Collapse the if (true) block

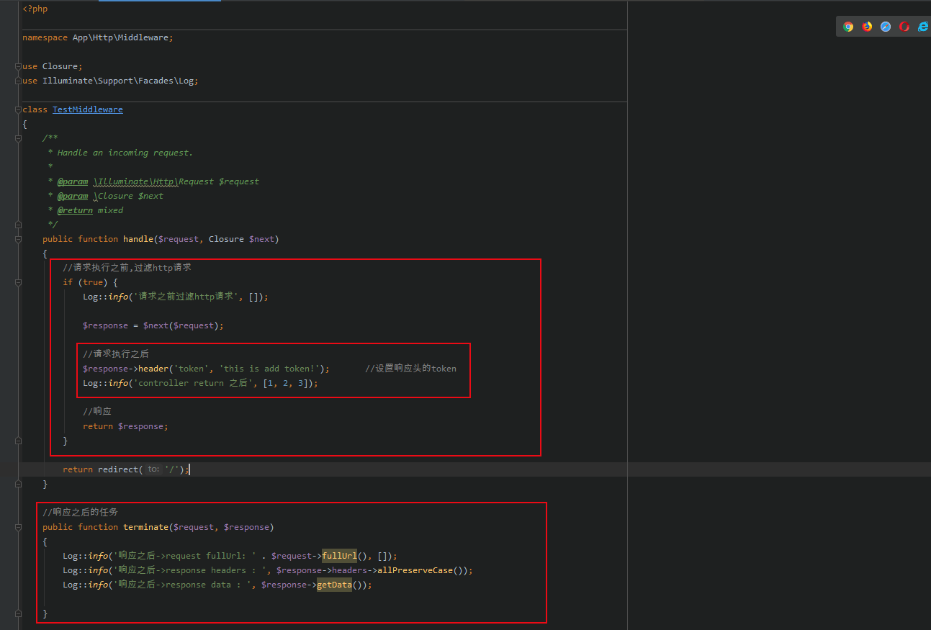click(18, 282)
